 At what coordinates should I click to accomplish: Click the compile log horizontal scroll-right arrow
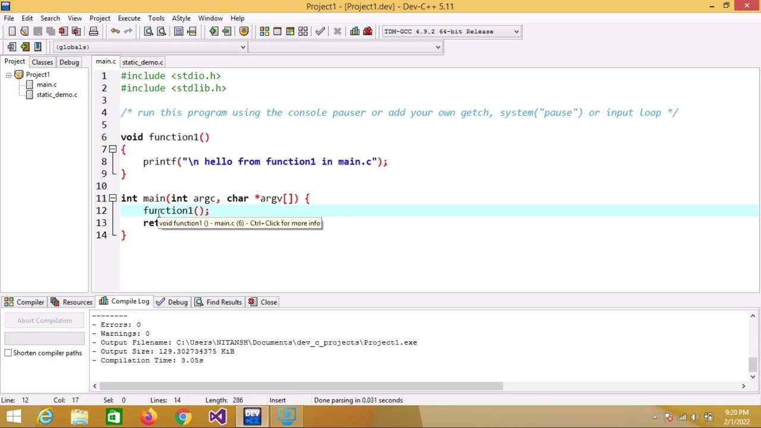point(743,386)
